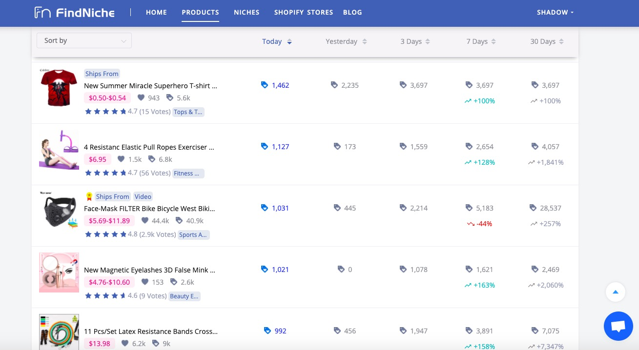
Task: Sort by 30 Days column
Action: click(x=547, y=41)
